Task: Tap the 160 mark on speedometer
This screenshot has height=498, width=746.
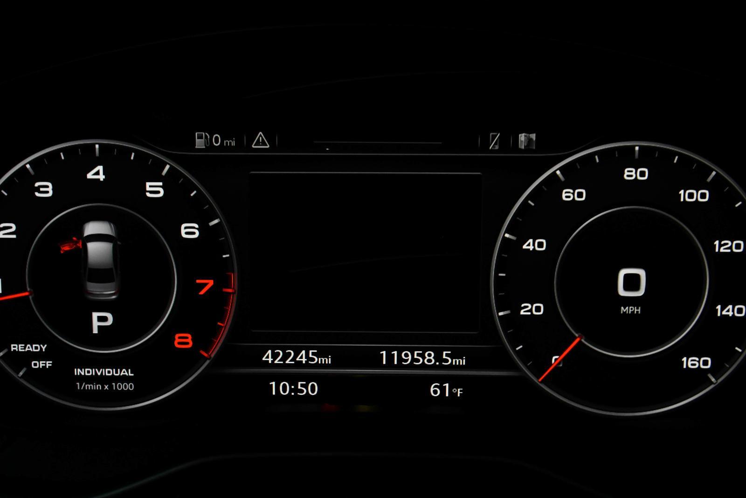Action: tap(696, 363)
